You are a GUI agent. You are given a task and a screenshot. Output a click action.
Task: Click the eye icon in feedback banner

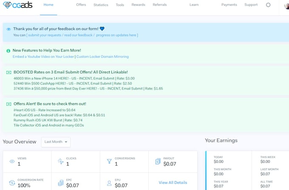tap(8, 29)
